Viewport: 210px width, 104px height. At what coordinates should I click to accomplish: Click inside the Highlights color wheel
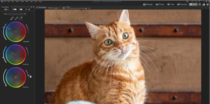click(x=16, y=32)
